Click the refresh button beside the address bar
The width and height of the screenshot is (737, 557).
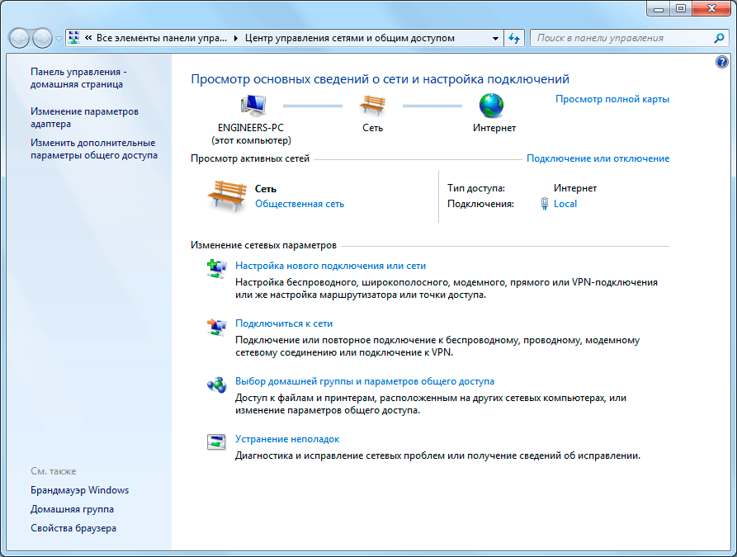515,38
